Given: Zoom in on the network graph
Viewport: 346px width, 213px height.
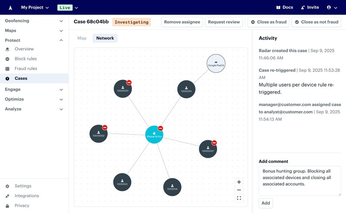Looking at the screenshot, I should (239, 182).
